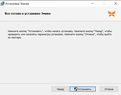Click the Установить button to start installation
121x95 pixels.
(x=83, y=89)
